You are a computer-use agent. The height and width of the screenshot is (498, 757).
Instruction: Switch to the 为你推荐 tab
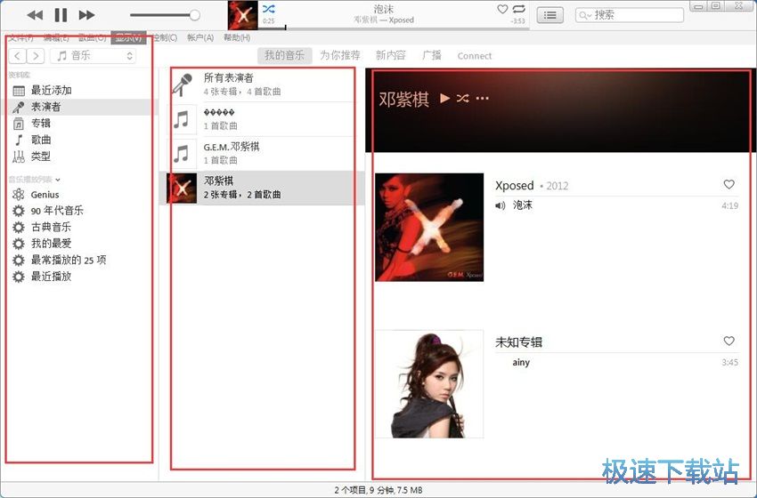340,55
